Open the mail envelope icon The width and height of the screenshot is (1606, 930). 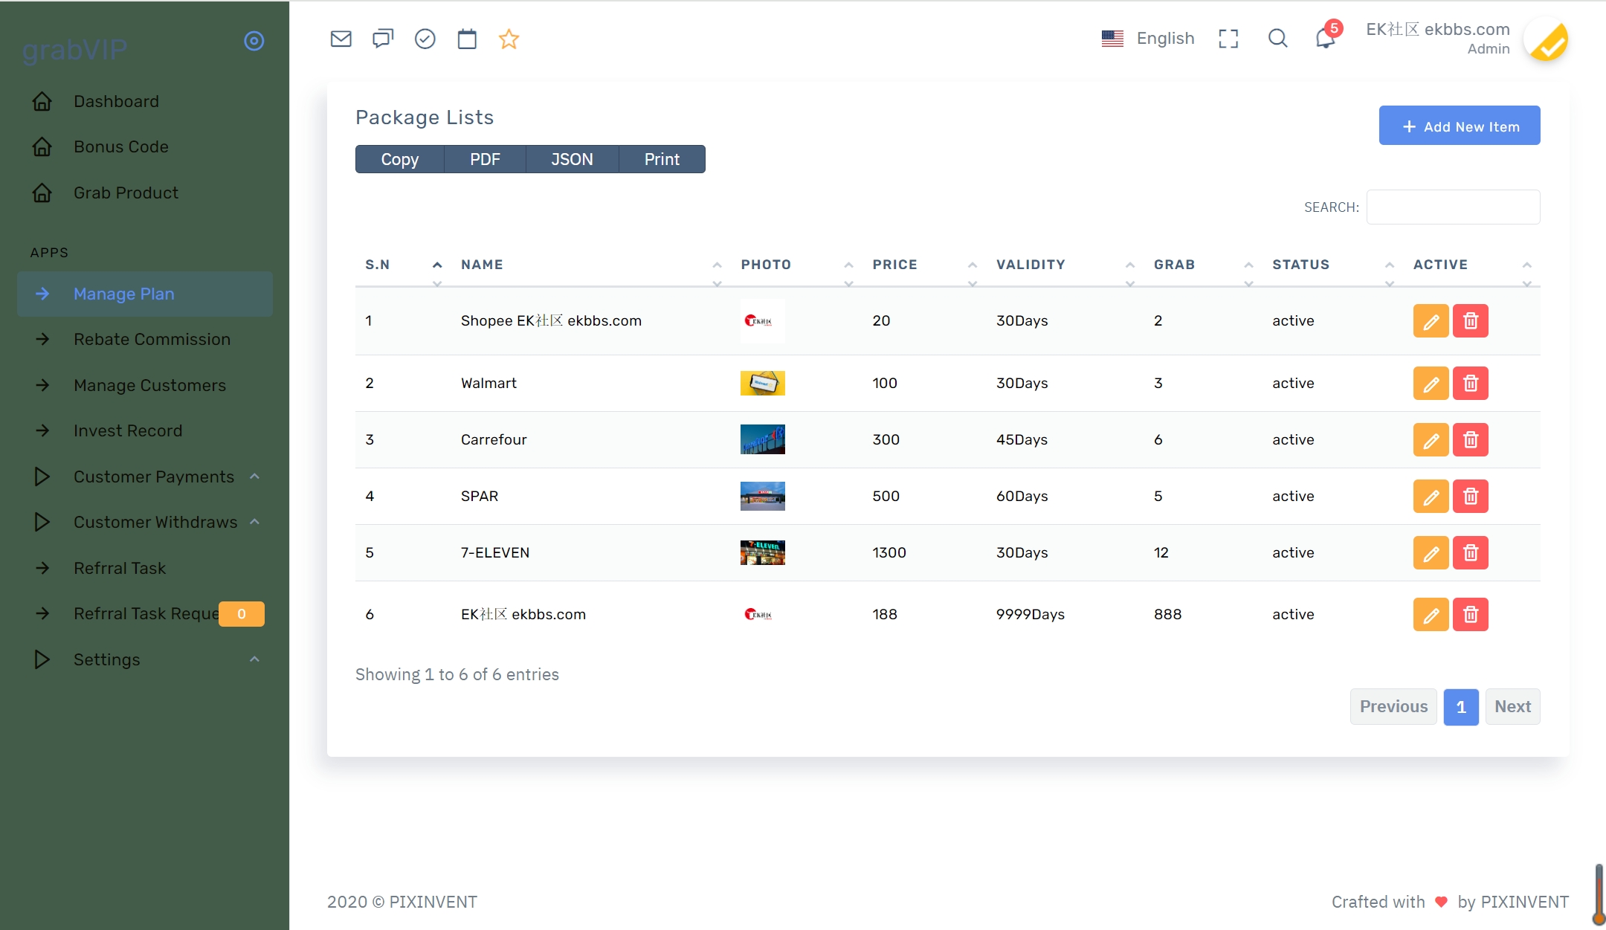341,39
